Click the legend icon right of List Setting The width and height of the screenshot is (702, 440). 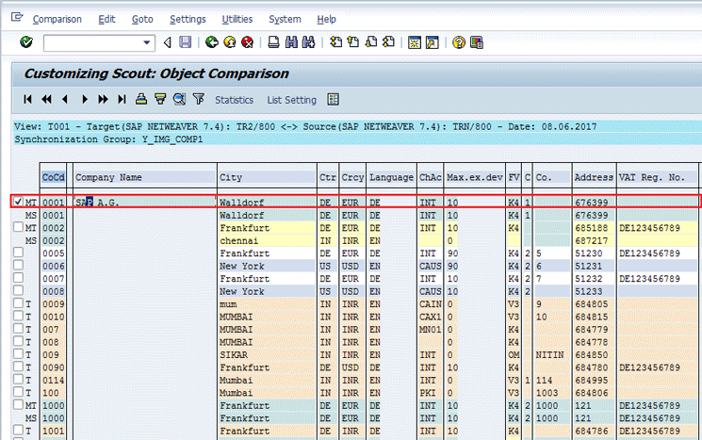(333, 100)
